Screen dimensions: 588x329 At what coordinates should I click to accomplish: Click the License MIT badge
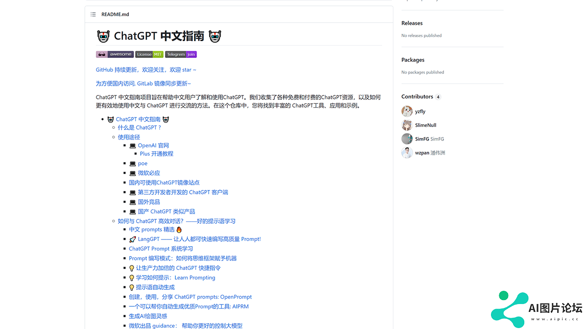[149, 54]
